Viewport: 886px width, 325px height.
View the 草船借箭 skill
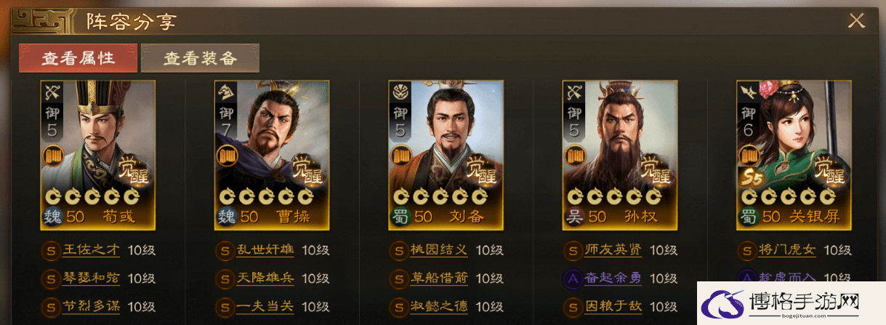point(439,278)
